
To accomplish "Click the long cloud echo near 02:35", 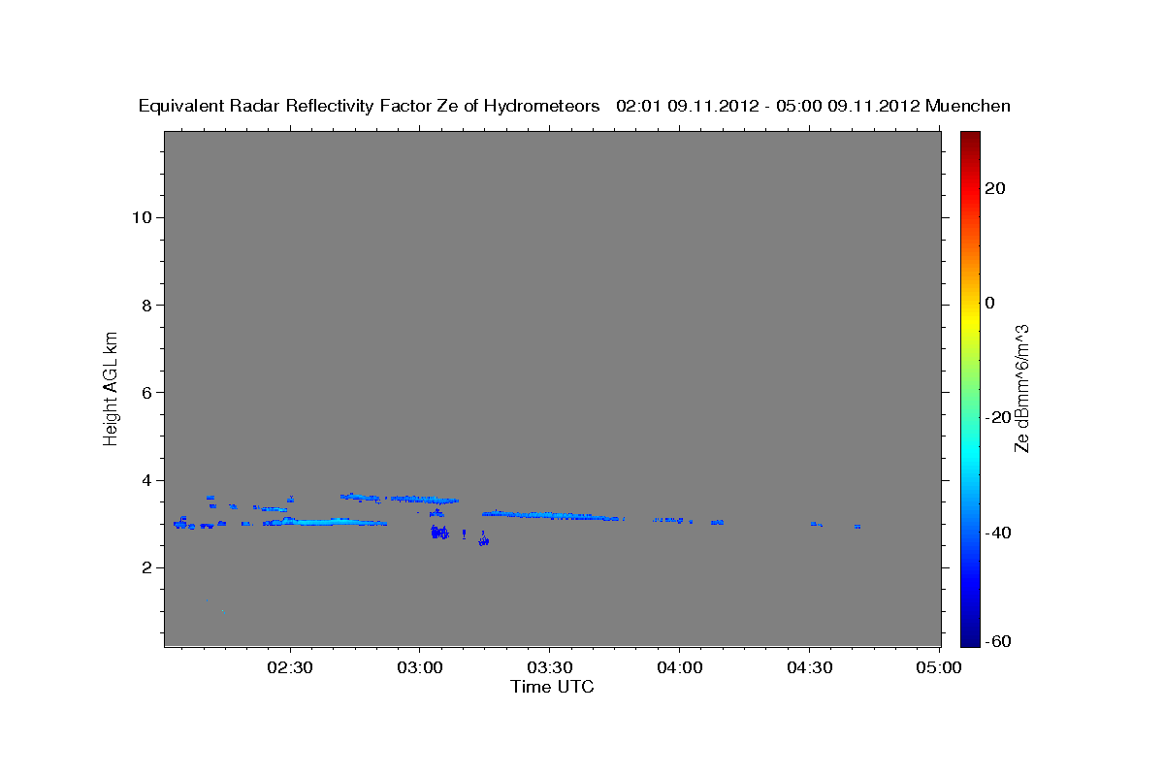I will [x=325, y=522].
